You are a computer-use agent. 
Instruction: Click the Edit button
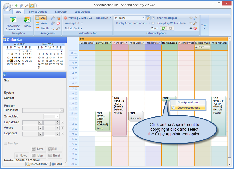coord(55,149)
